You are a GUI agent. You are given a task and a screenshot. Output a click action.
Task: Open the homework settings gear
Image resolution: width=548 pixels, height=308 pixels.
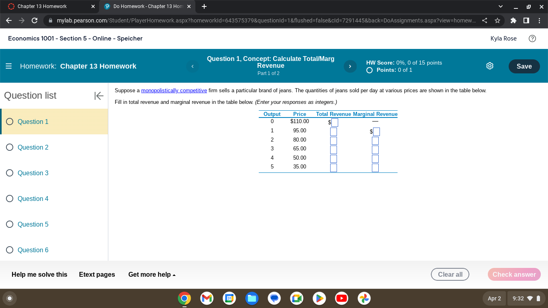click(490, 66)
